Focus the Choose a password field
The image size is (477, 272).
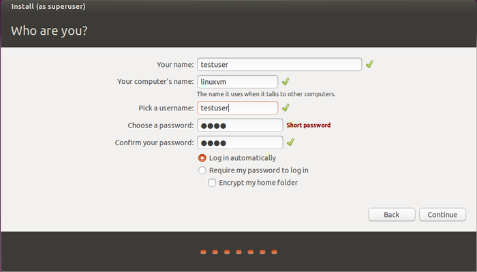(x=240, y=125)
